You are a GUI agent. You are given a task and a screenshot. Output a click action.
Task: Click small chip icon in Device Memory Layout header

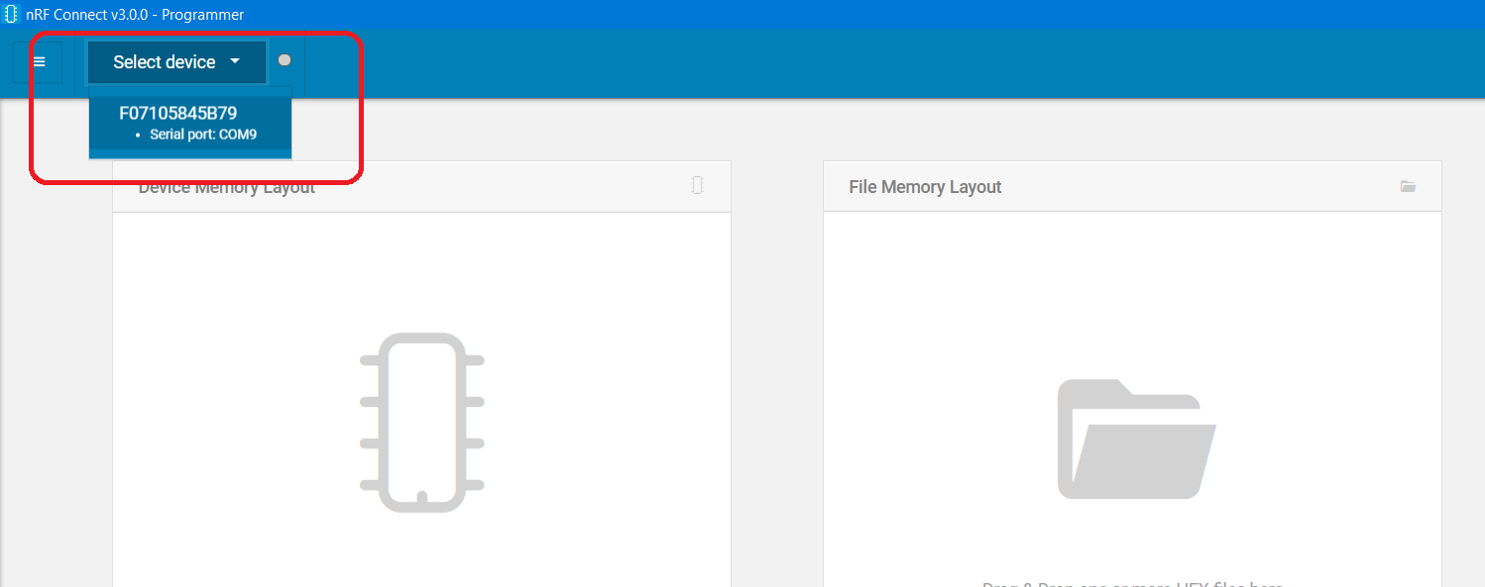coord(697,185)
